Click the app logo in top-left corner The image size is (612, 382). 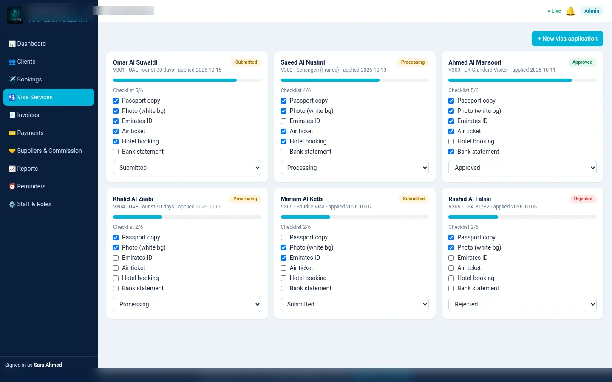pos(15,15)
